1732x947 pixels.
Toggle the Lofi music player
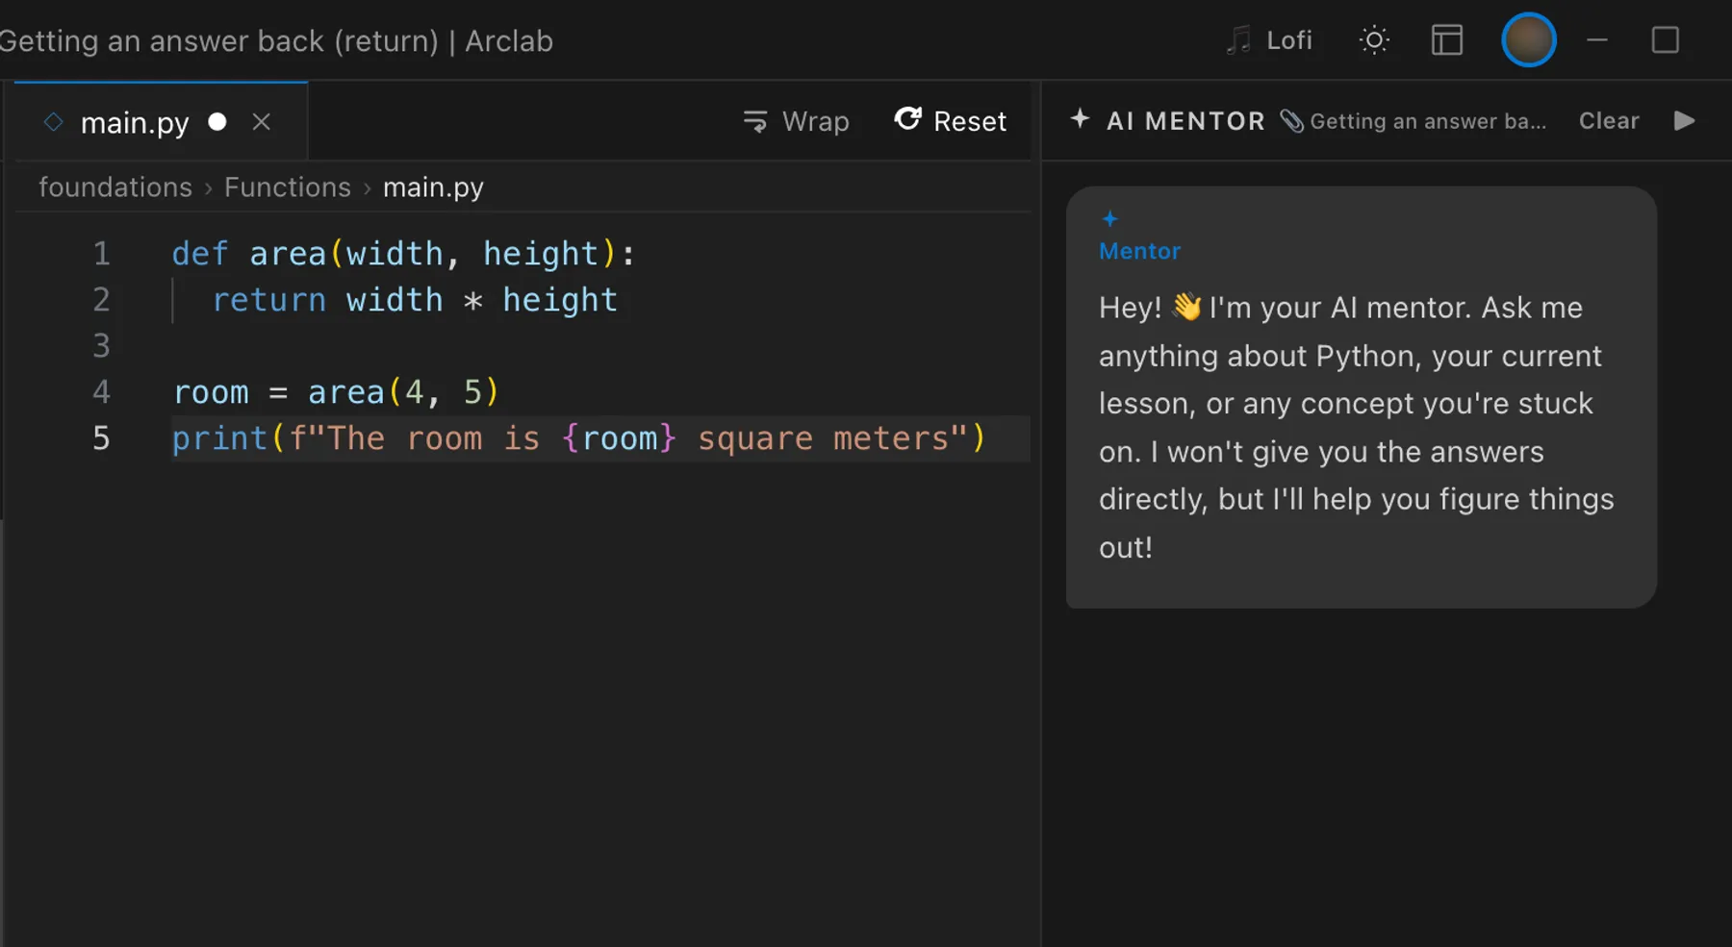click(x=1269, y=40)
